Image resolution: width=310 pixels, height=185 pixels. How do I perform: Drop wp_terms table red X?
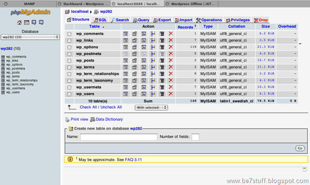171,67
